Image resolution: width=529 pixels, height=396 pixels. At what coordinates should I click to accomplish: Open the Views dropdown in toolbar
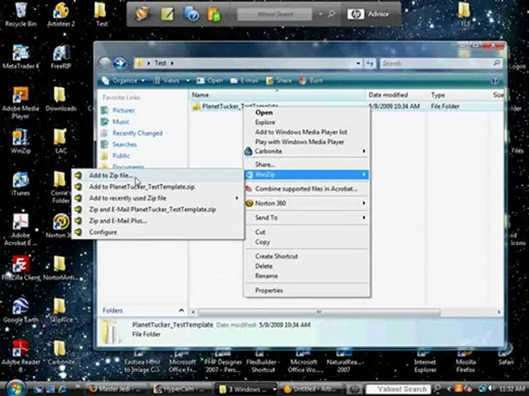pos(171,80)
